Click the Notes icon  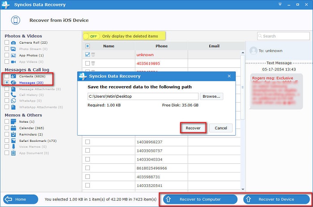[13, 121]
